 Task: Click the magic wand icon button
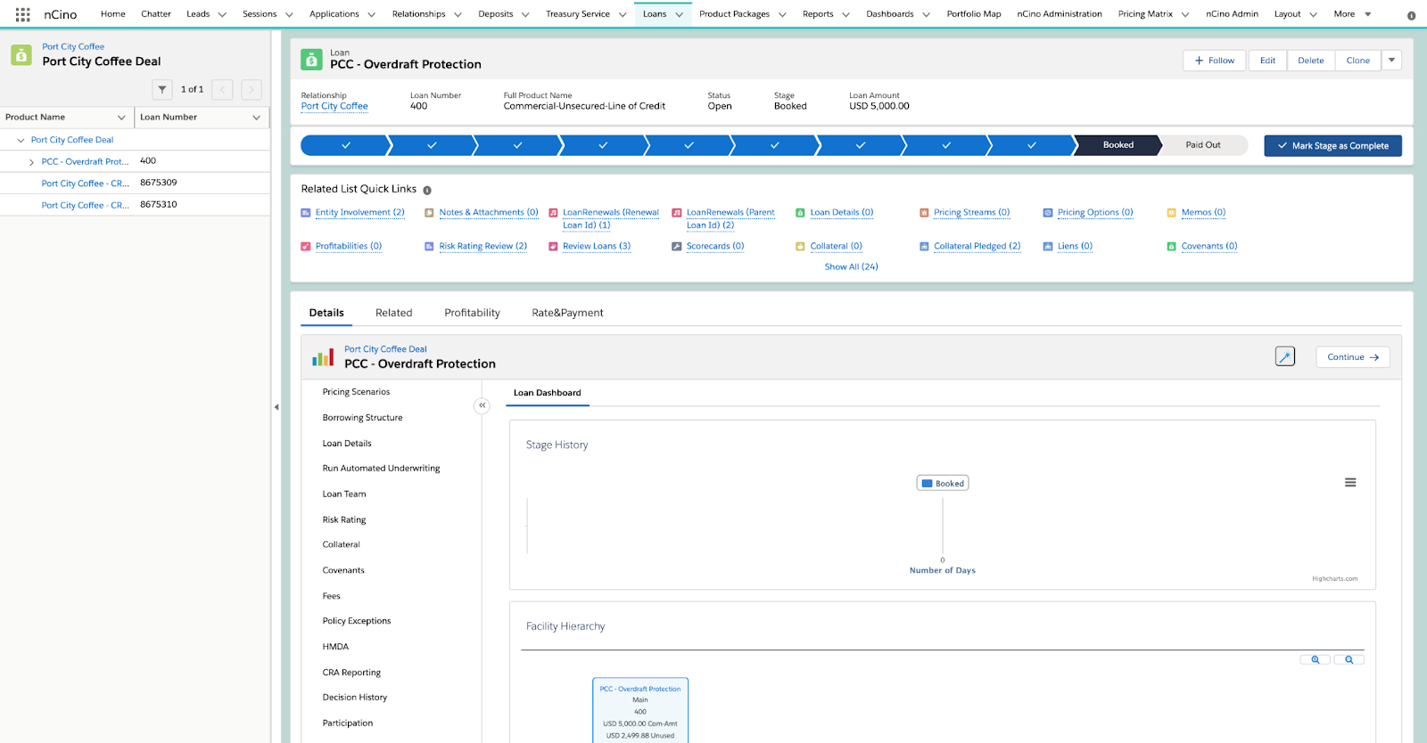click(x=1285, y=356)
